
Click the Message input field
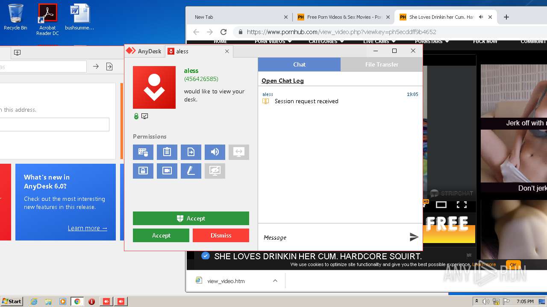(333, 237)
